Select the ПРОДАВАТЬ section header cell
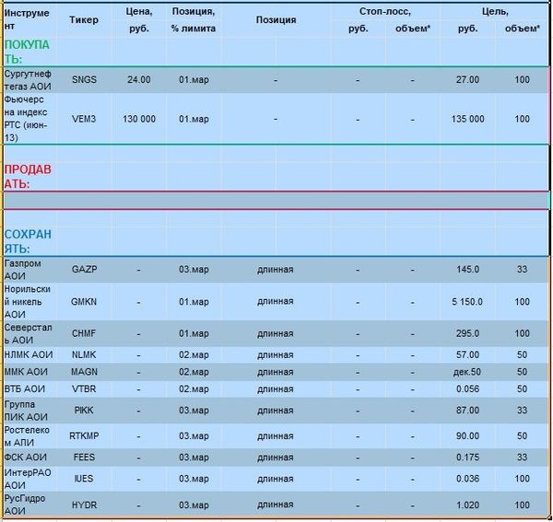The height and width of the screenshot is (522, 553). 29,177
